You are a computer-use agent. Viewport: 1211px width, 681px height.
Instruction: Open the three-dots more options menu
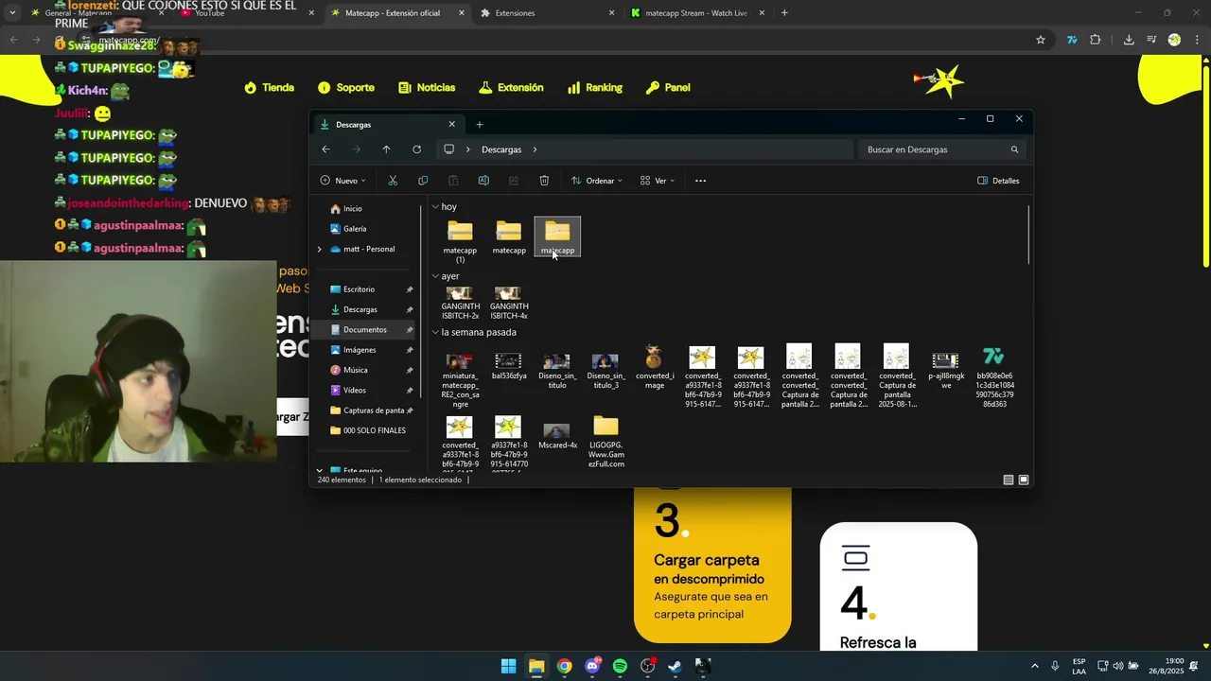pos(700,181)
